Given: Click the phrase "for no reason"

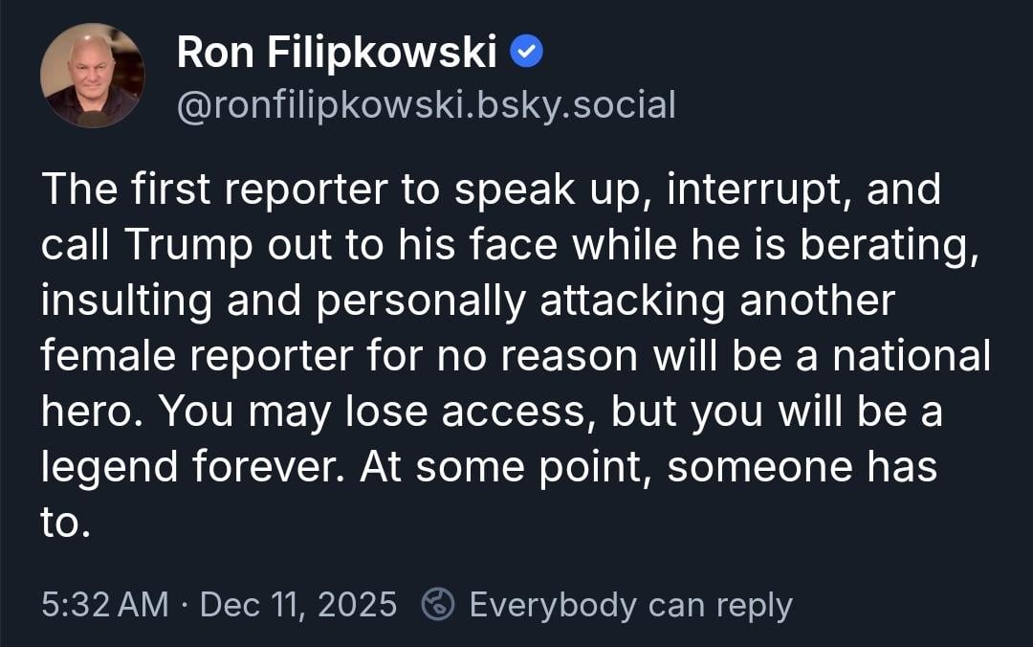Looking at the screenshot, I should [x=496, y=357].
